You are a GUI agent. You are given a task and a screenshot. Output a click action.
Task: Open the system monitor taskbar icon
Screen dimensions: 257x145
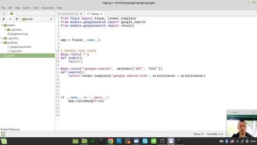pos(93,141)
